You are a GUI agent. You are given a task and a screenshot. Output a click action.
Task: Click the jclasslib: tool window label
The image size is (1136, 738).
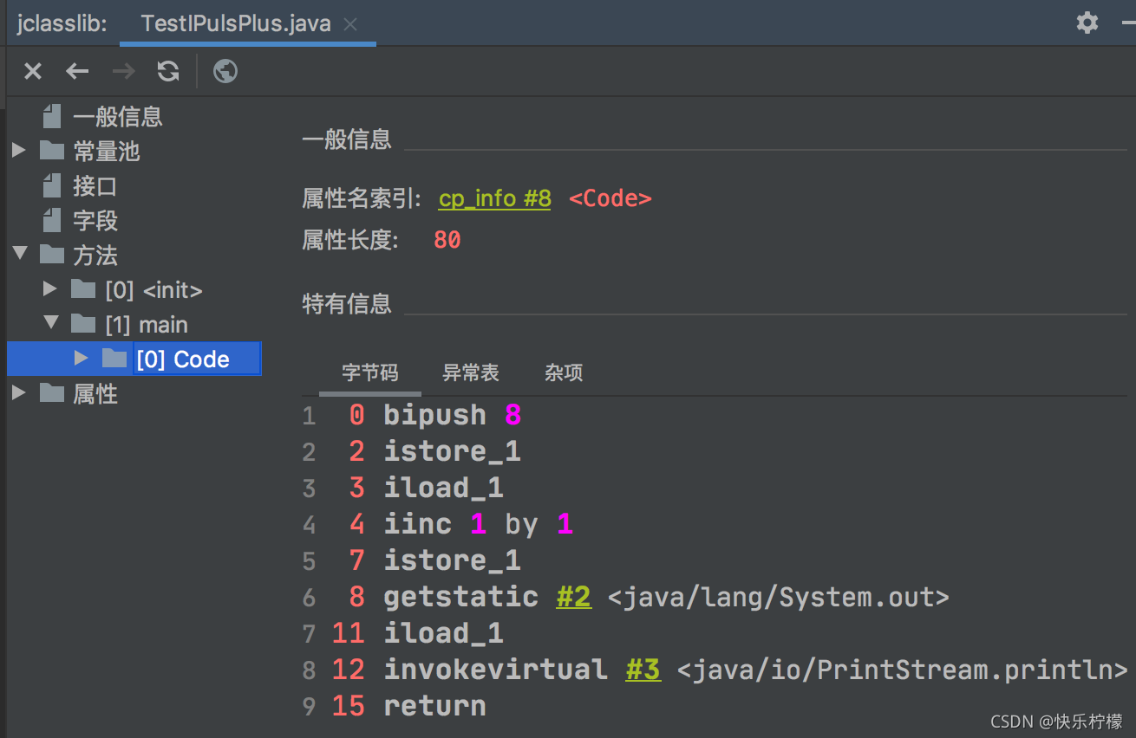pos(62,23)
